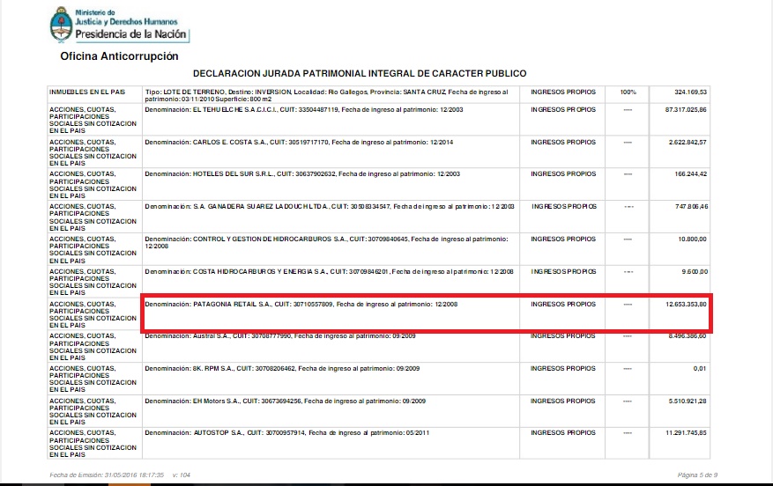Viewport: 773px width, 486px height.
Task: Click the 100% ownership percentage cell
Action: pyautogui.click(x=628, y=92)
